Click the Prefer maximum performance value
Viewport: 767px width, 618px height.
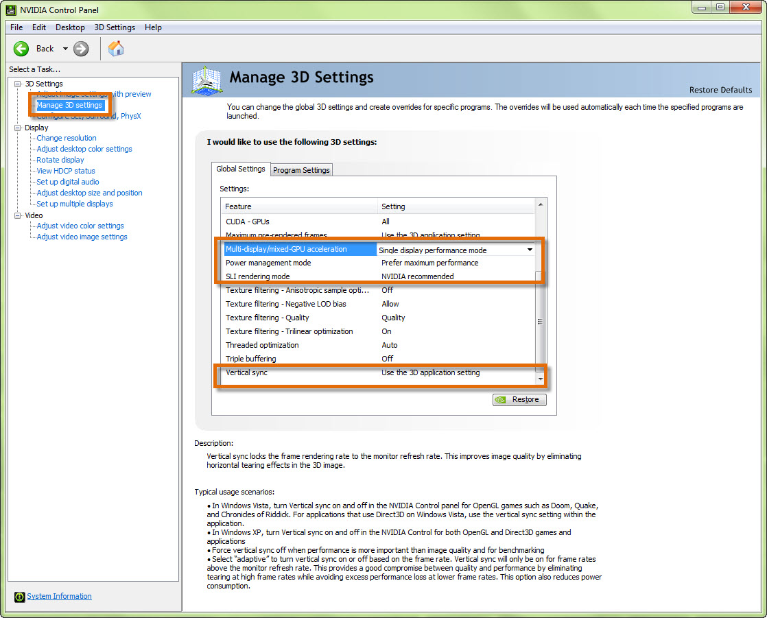pyautogui.click(x=430, y=263)
